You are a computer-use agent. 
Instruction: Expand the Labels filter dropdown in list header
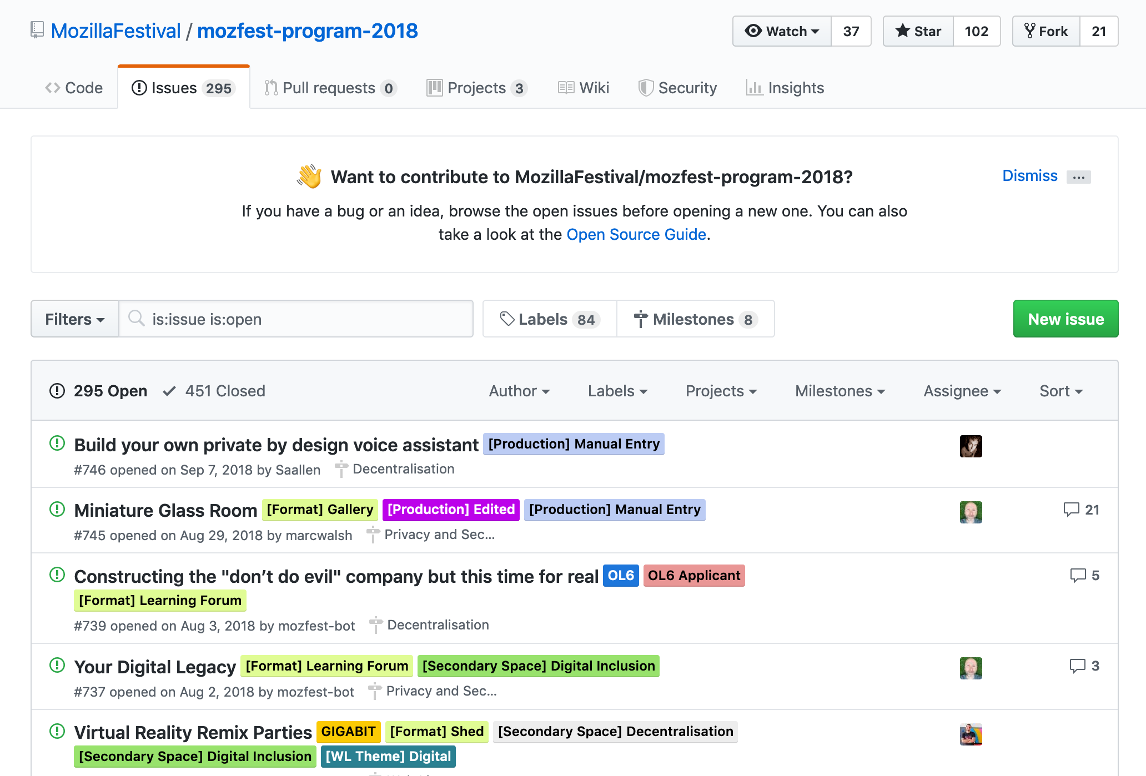617,391
